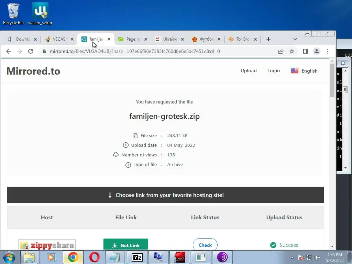This screenshot has height=264, width=352.
Task: Launch Opera from the taskbar
Action: [95, 257]
